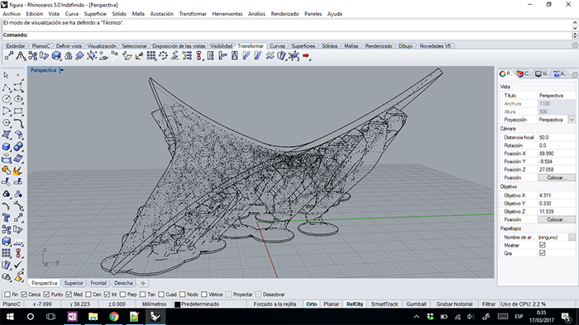Image resolution: width=579 pixels, height=325 pixels.
Task: Choose the box solid tool in sidebar
Action: pyautogui.click(x=7, y=147)
